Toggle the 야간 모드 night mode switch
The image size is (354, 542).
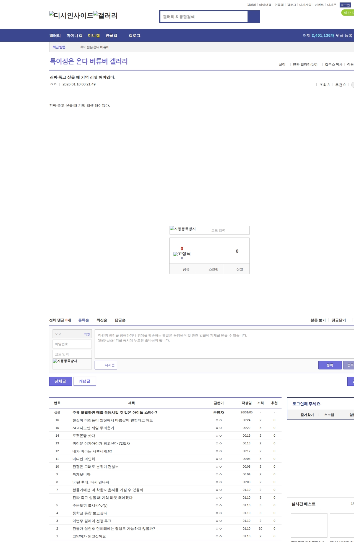348,13
